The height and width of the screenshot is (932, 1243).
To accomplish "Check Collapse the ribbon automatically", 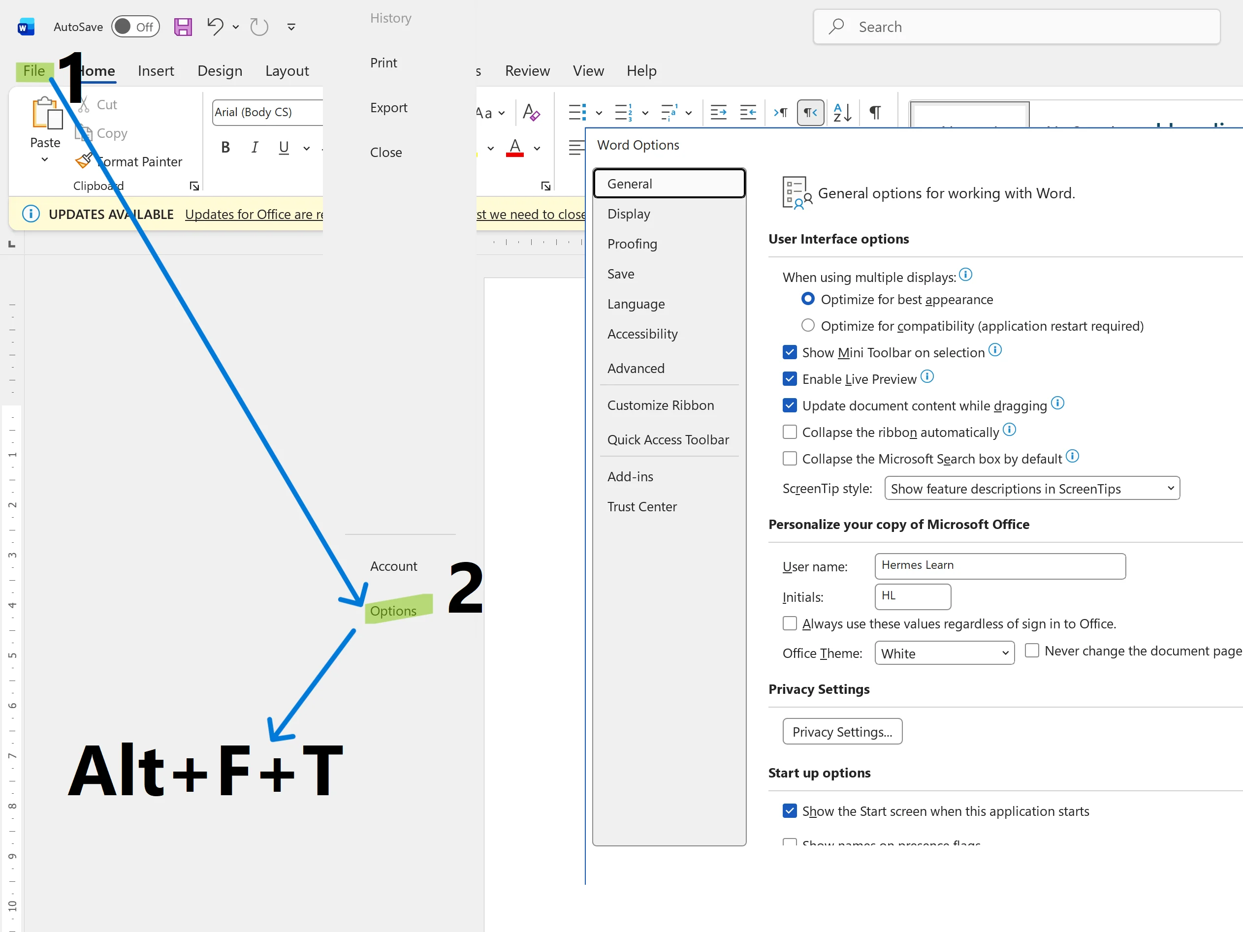I will [790, 432].
